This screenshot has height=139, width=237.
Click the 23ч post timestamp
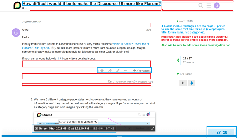click(149, 30)
